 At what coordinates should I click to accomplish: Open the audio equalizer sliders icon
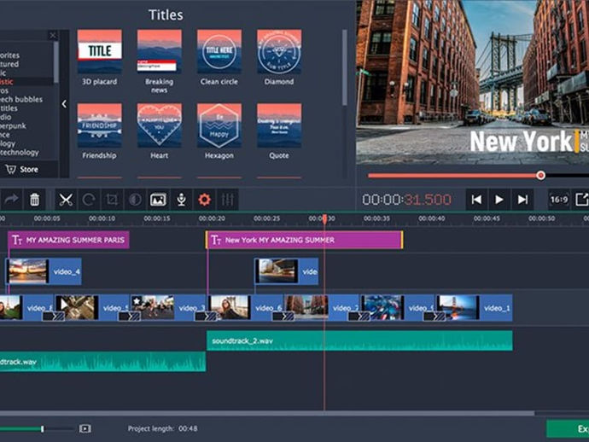coord(228,200)
